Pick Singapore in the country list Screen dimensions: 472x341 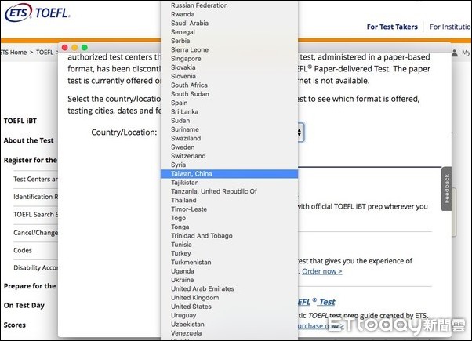coord(186,59)
